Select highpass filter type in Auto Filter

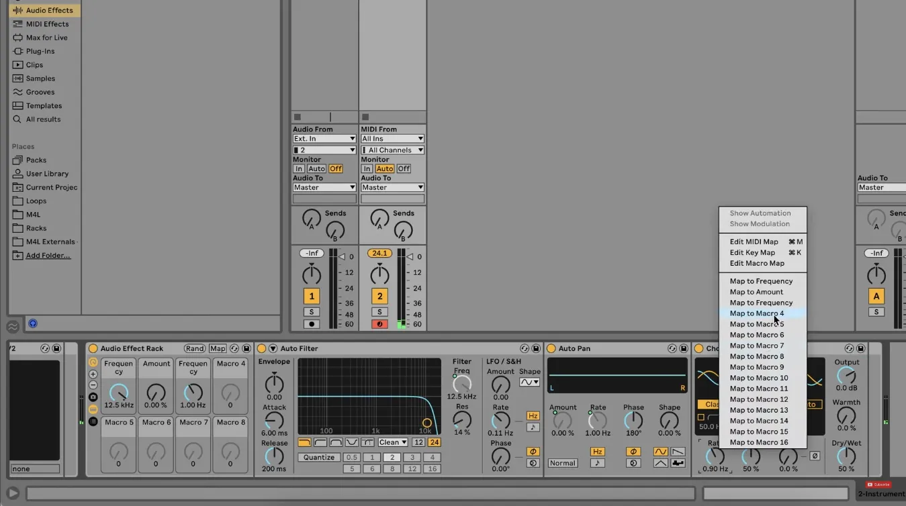(320, 442)
